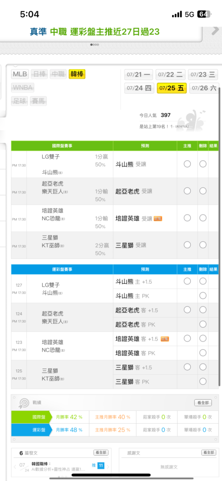Advance the banner with the right arrow
The height and width of the screenshot is (481, 222).
pos(215,31)
